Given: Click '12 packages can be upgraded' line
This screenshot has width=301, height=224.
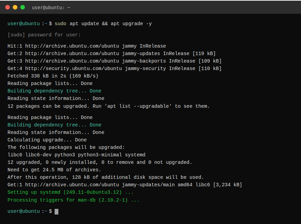Looking at the screenshot, I should click(109, 106).
